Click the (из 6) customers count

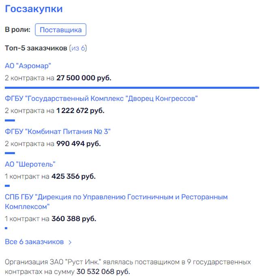(x=78, y=48)
